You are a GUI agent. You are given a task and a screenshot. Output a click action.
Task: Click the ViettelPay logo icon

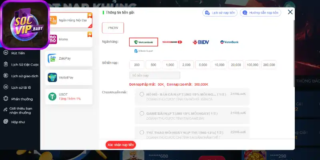(x=52, y=78)
